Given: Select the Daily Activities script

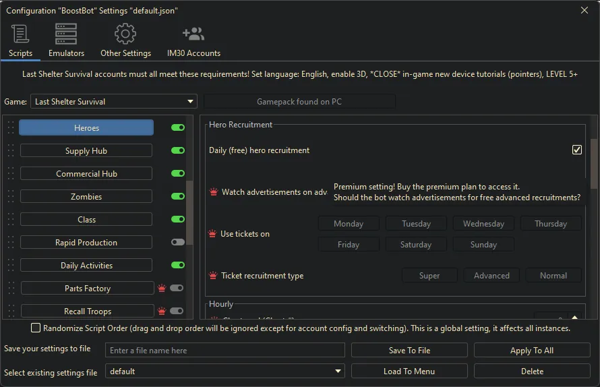Looking at the screenshot, I should (x=86, y=265).
